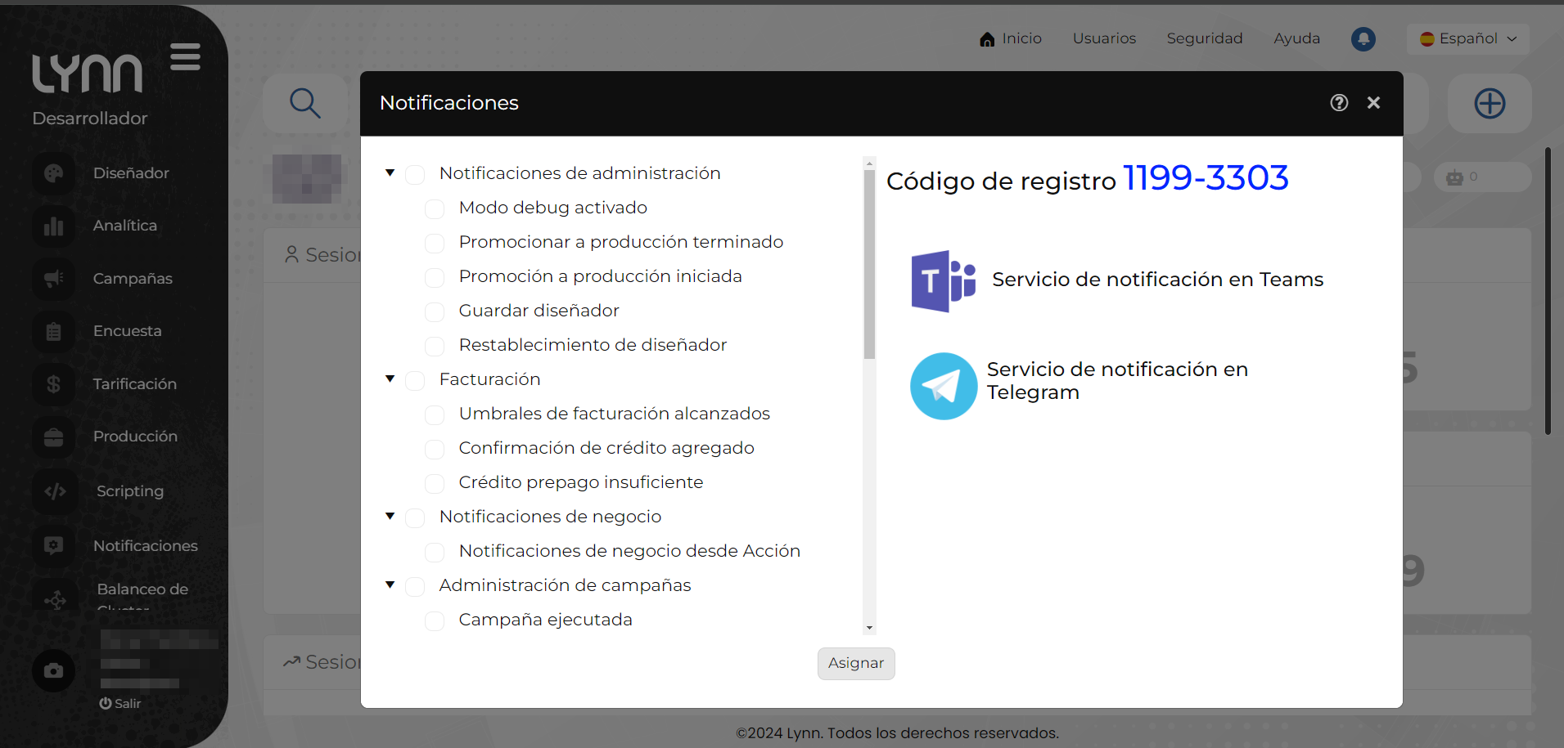The image size is (1564, 748).
Task: Open the hamburger sidebar menu
Action: coord(185,57)
